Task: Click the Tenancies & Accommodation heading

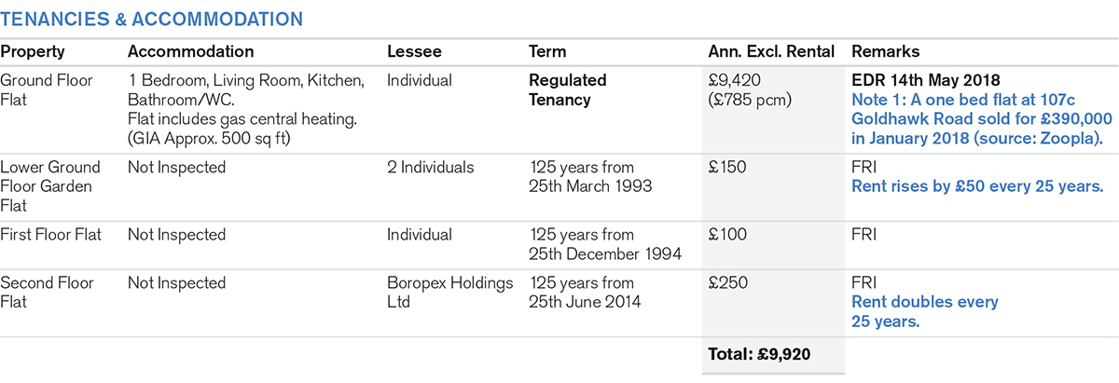Action: click(152, 19)
